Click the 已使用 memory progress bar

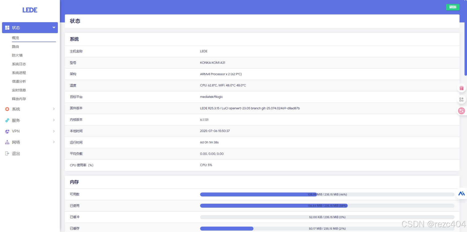pyautogui.click(x=327, y=206)
